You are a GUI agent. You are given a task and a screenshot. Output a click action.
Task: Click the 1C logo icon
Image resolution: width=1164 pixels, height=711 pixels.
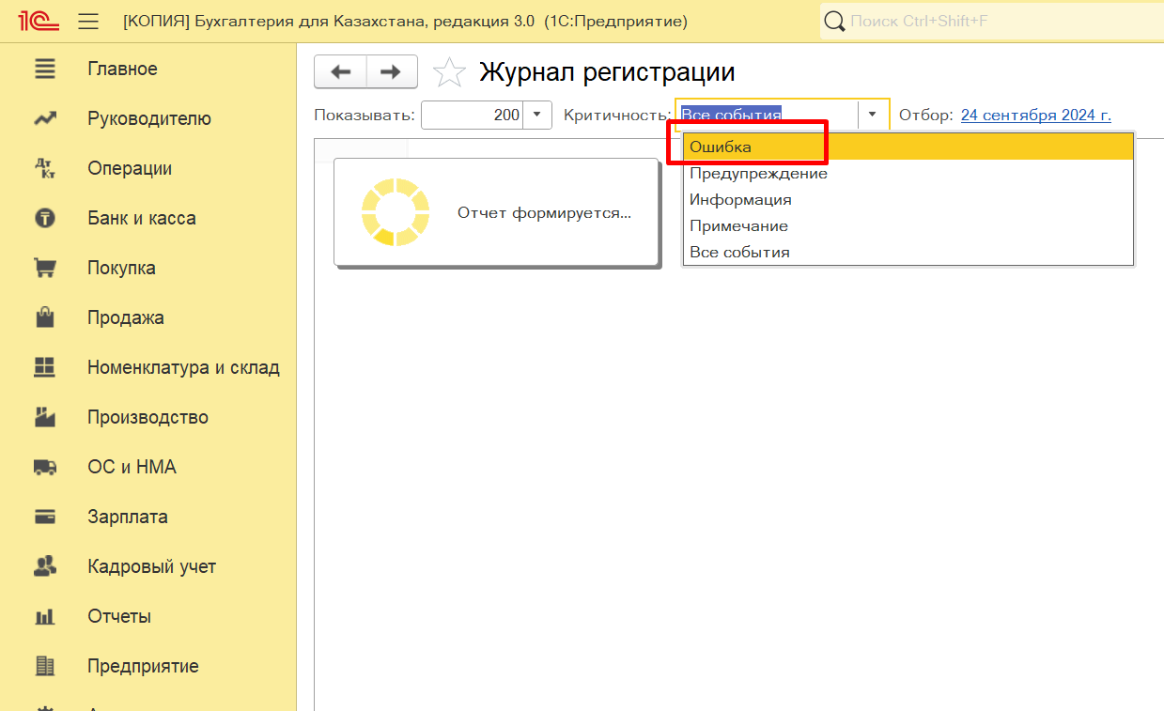pyautogui.click(x=38, y=21)
